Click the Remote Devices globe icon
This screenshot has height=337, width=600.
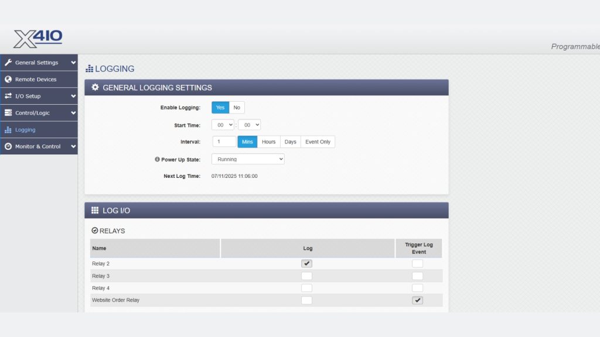tap(8, 80)
